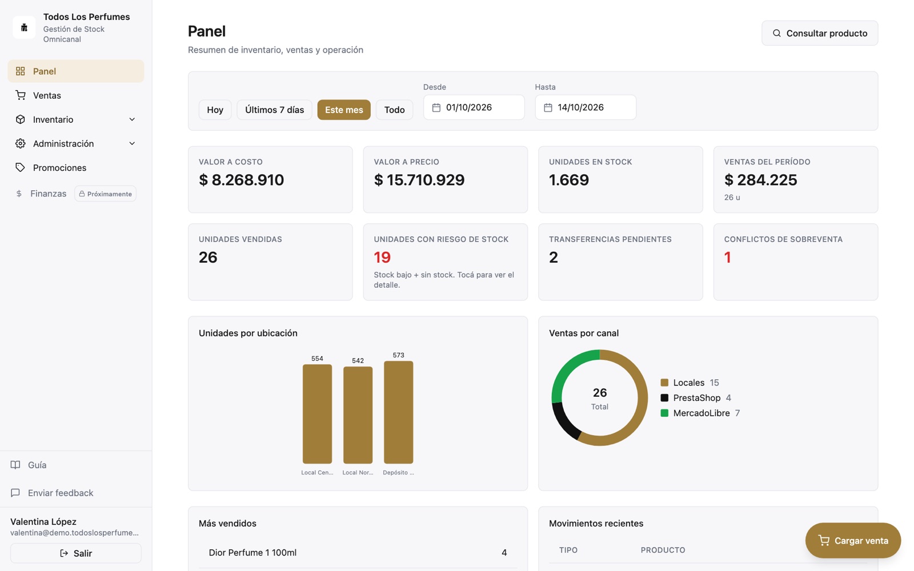914x571 pixels.
Task: Open the Guía link
Action: (x=76, y=465)
